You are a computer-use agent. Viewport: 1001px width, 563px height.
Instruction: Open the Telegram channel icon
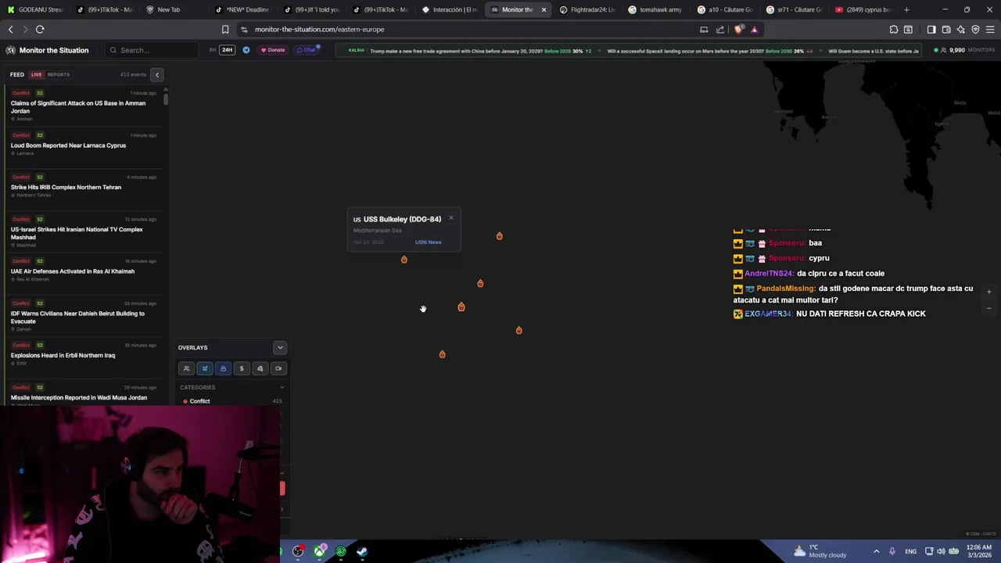point(246,50)
